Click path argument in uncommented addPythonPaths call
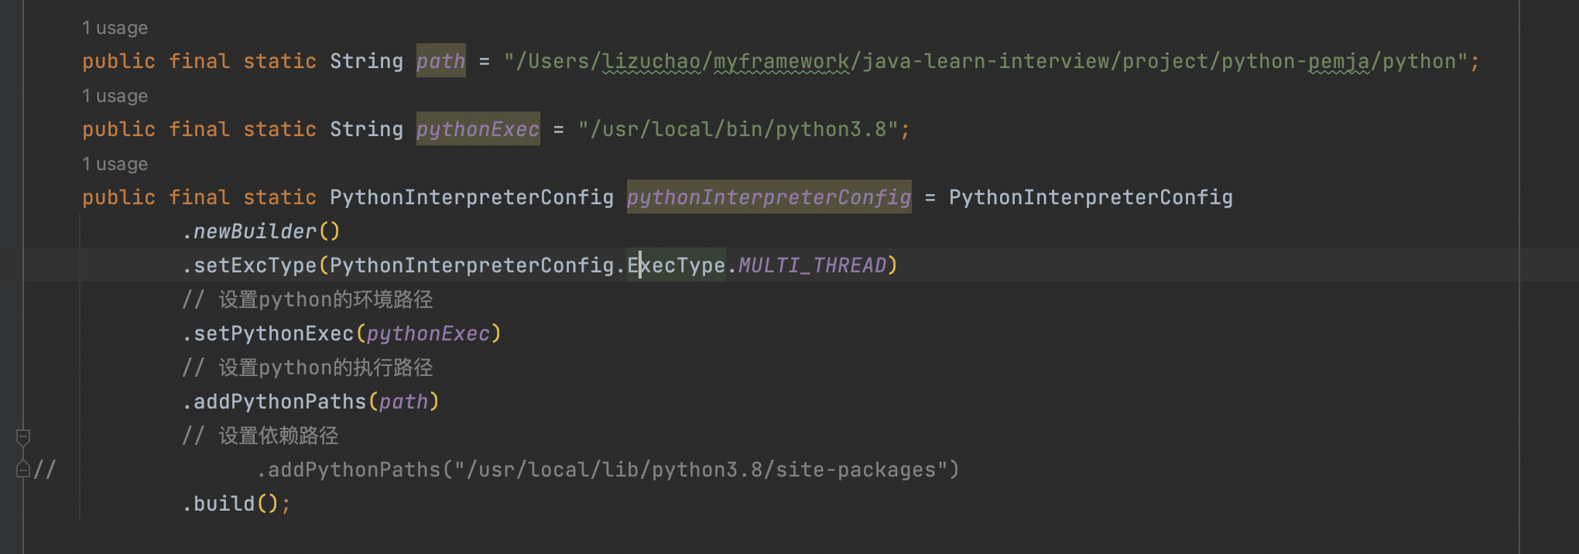 403,402
